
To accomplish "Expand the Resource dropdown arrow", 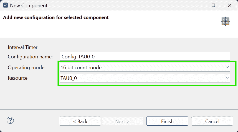I will coord(227,78).
